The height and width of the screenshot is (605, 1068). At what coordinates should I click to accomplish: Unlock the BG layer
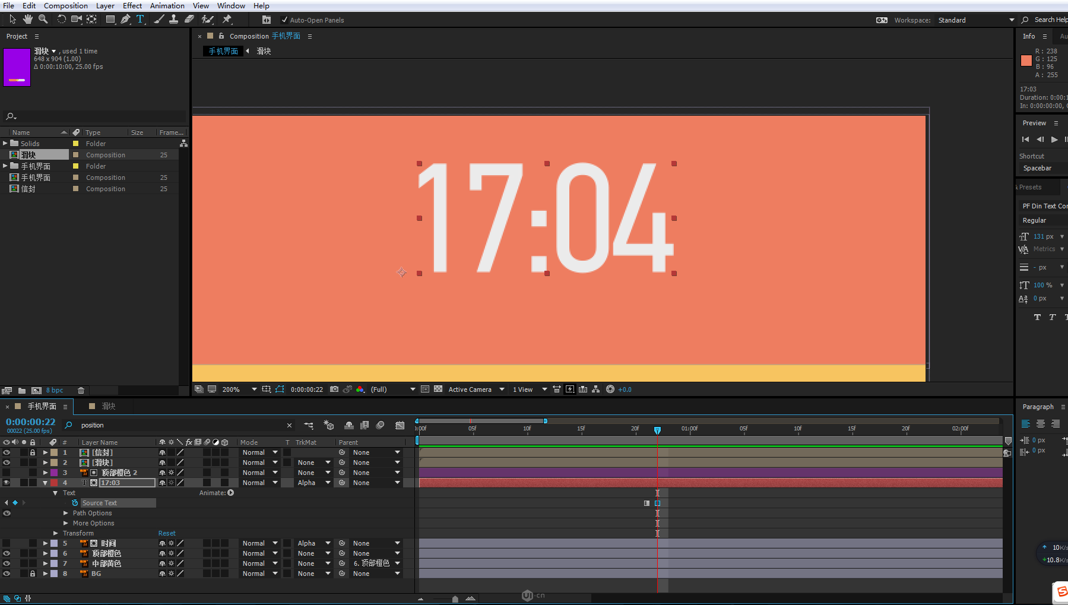pos(33,574)
